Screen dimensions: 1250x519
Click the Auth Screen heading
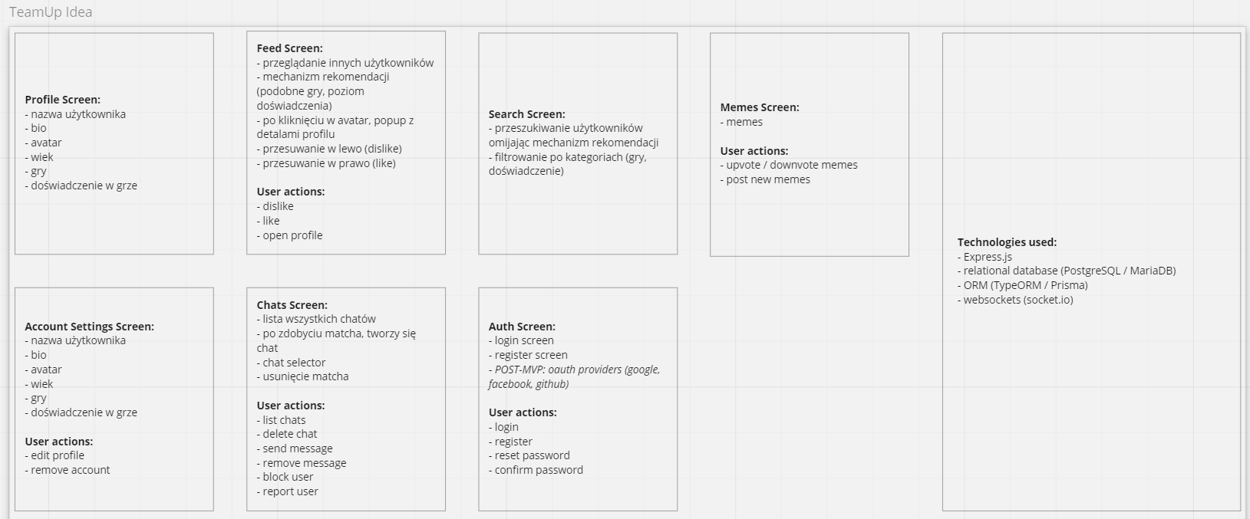522,327
